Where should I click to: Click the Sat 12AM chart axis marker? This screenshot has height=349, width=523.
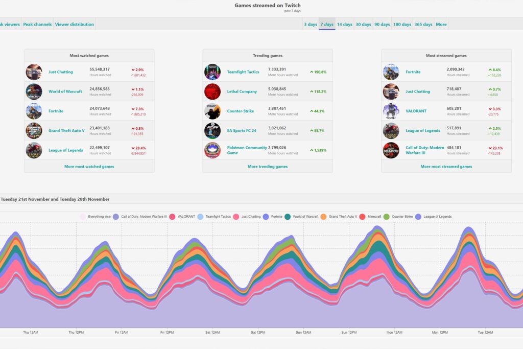coord(213,333)
